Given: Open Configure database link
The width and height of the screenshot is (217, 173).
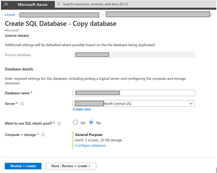Looking at the screenshot, I should pyautogui.click(x=90, y=146).
